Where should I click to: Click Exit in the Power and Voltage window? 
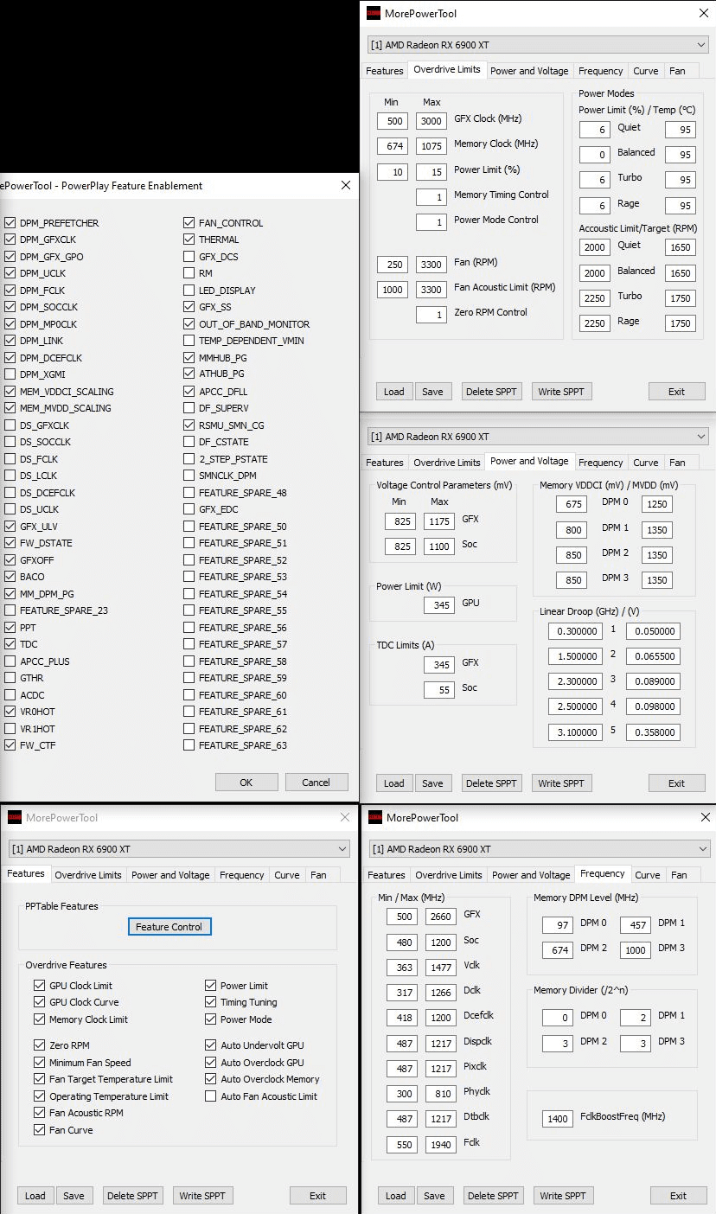pos(677,783)
